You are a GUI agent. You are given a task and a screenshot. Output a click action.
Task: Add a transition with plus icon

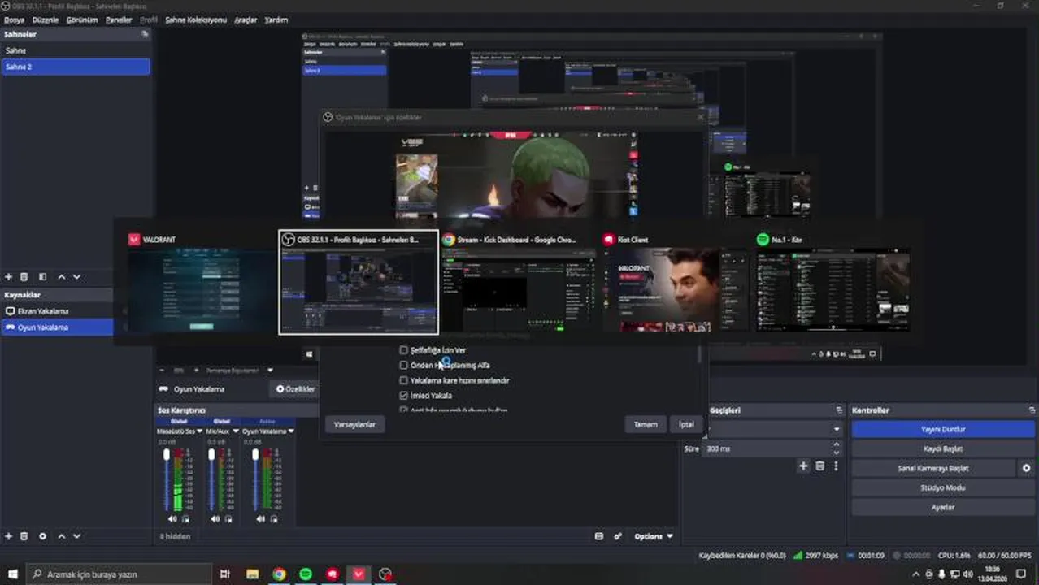click(x=803, y=466)
